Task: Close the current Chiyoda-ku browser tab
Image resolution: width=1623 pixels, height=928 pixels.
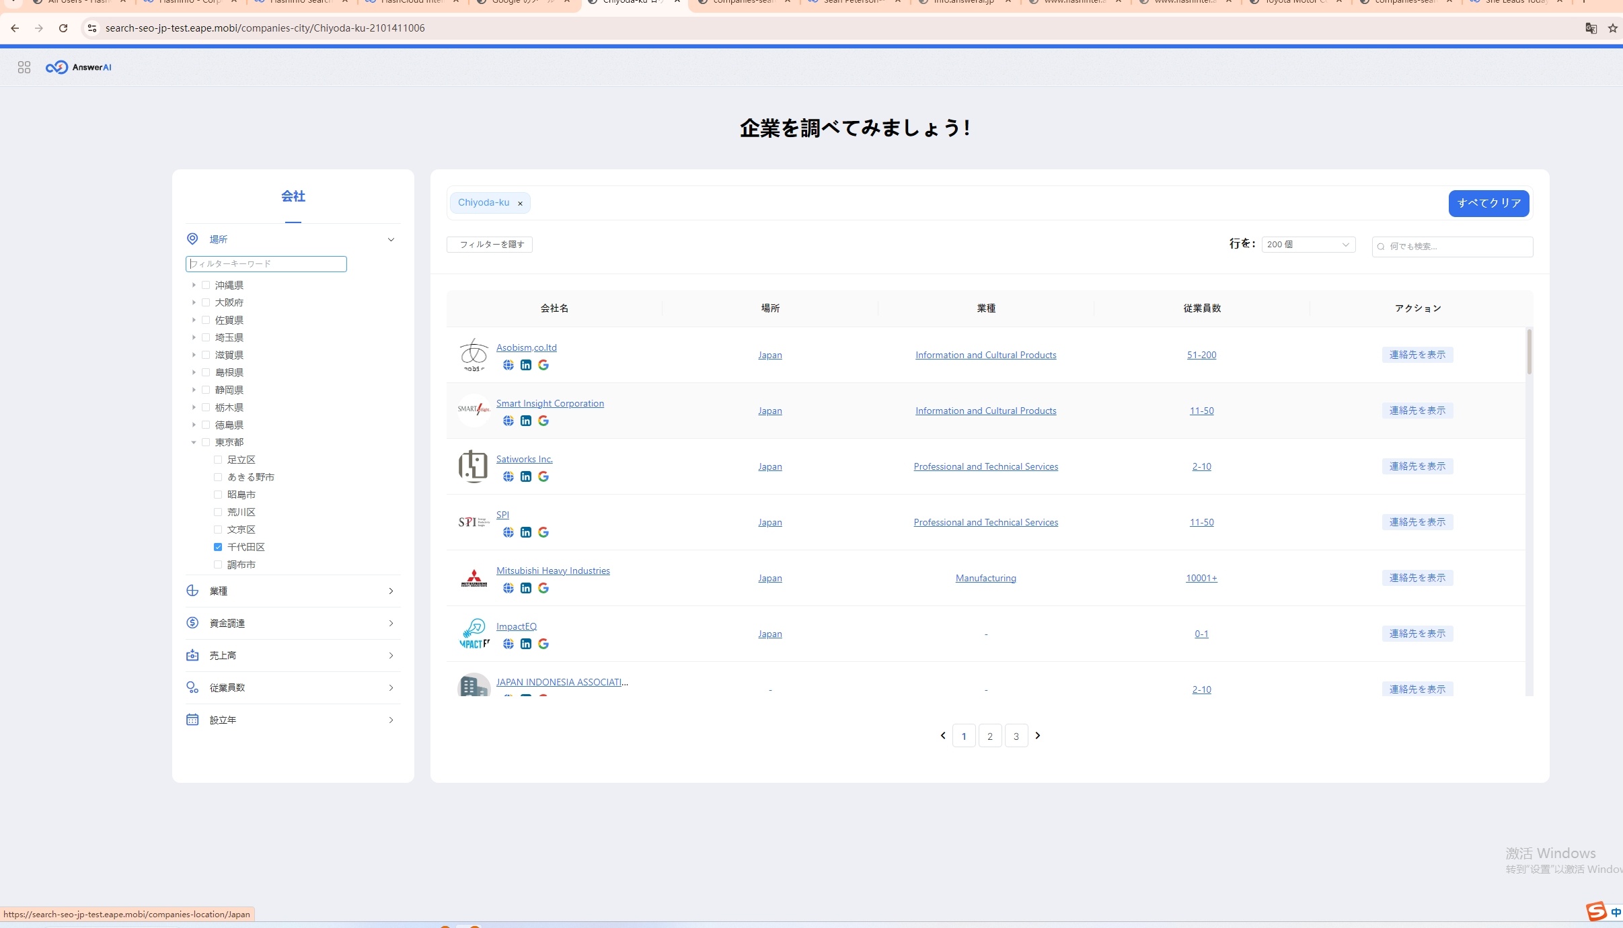Action: coord(677,2)
